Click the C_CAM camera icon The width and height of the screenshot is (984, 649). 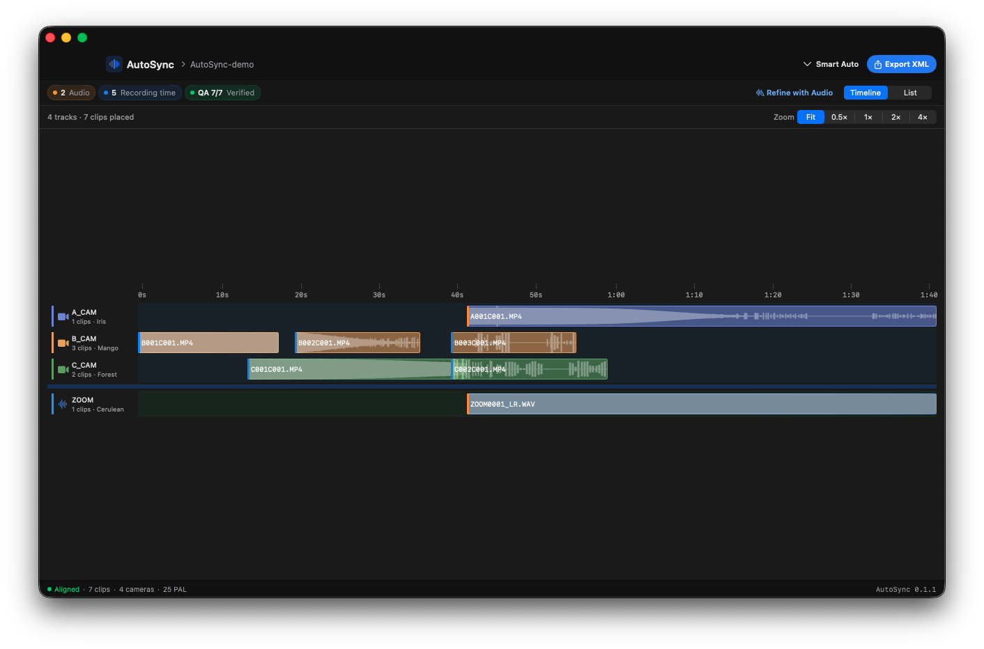pyautogui.click(x=63, y=370)
